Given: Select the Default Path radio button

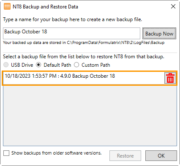Looking at the screenshot, I should (x=38, y=65).
